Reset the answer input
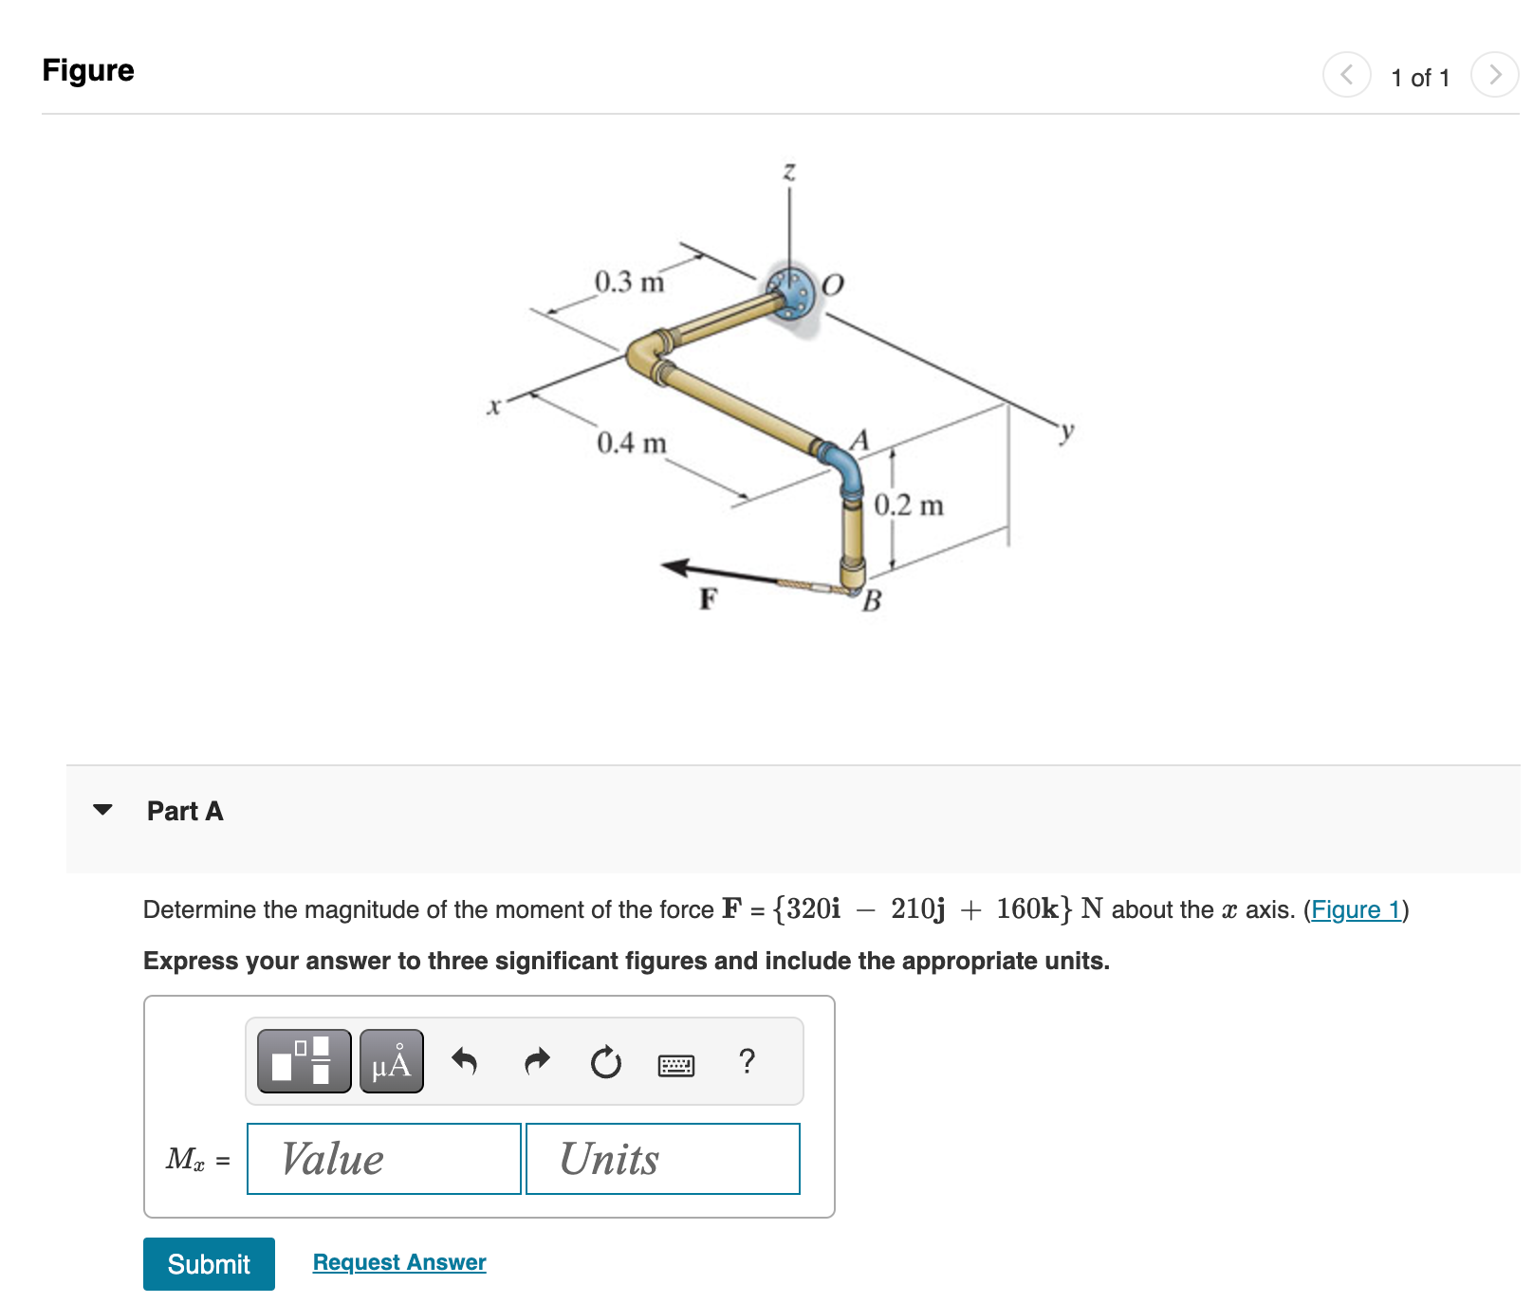 [606, 1062]
